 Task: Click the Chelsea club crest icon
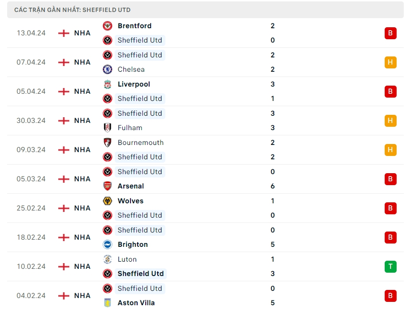pos(108,69)
